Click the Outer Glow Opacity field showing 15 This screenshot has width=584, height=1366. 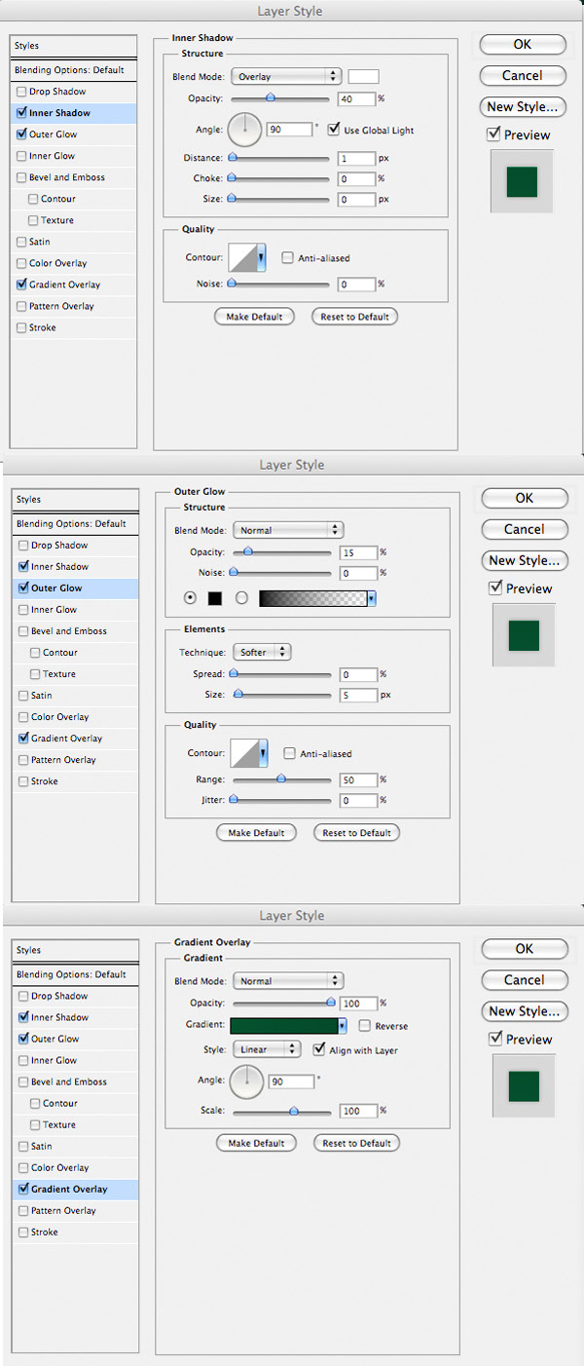tap(359, 551)
